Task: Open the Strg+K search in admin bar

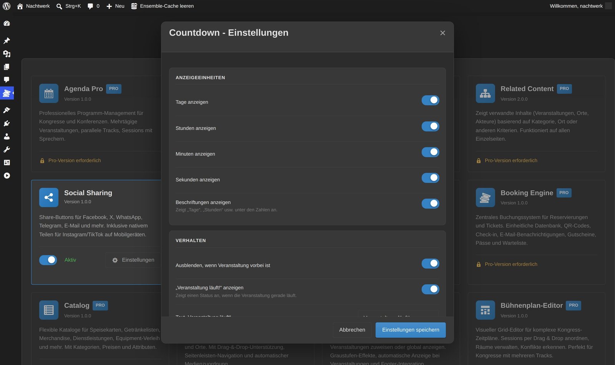Action: 68,6
